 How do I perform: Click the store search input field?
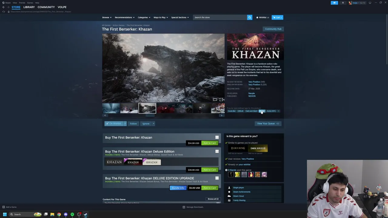tap(220, 17)
